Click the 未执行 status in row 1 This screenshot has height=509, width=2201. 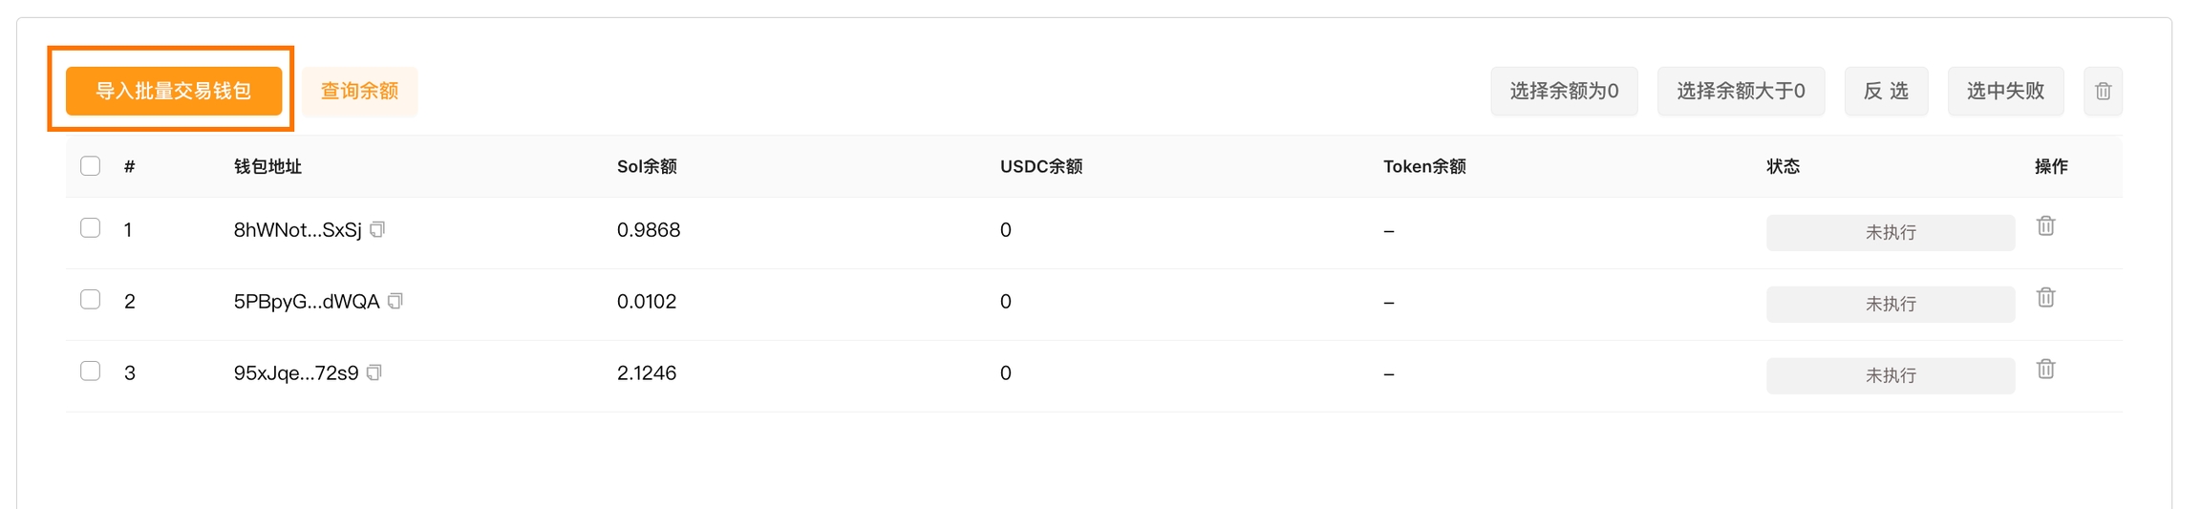[x=1890, y=232]
